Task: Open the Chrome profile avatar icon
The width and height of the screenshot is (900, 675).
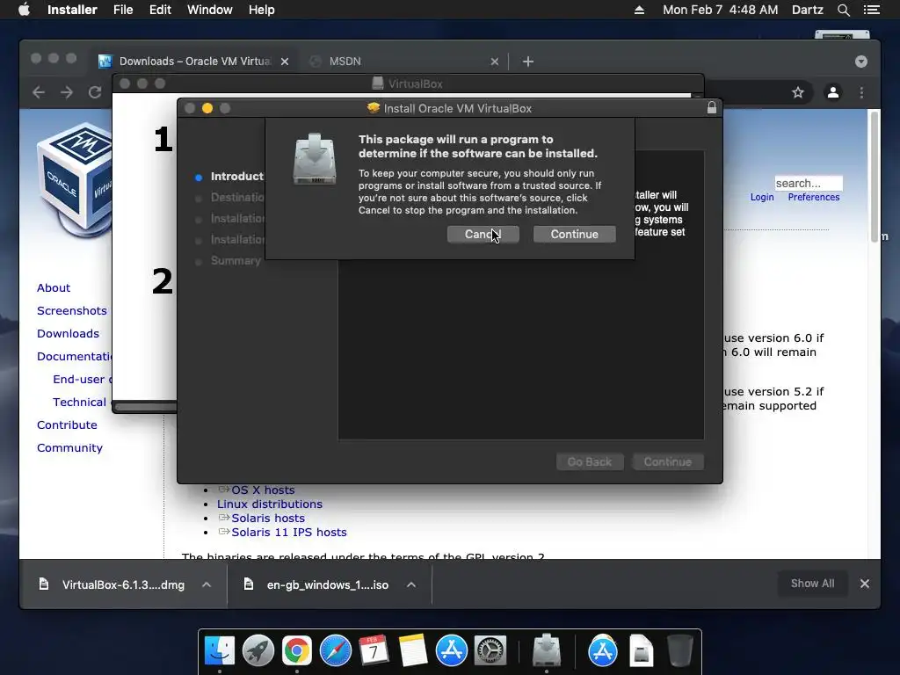Action: 833,92
